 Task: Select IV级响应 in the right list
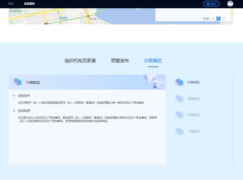point(194,82)
